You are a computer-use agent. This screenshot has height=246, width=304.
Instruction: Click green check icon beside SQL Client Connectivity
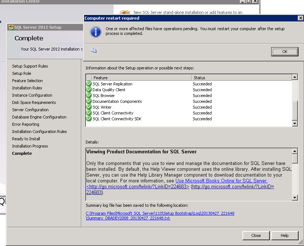pyautogui.click(x=89, y=113)
